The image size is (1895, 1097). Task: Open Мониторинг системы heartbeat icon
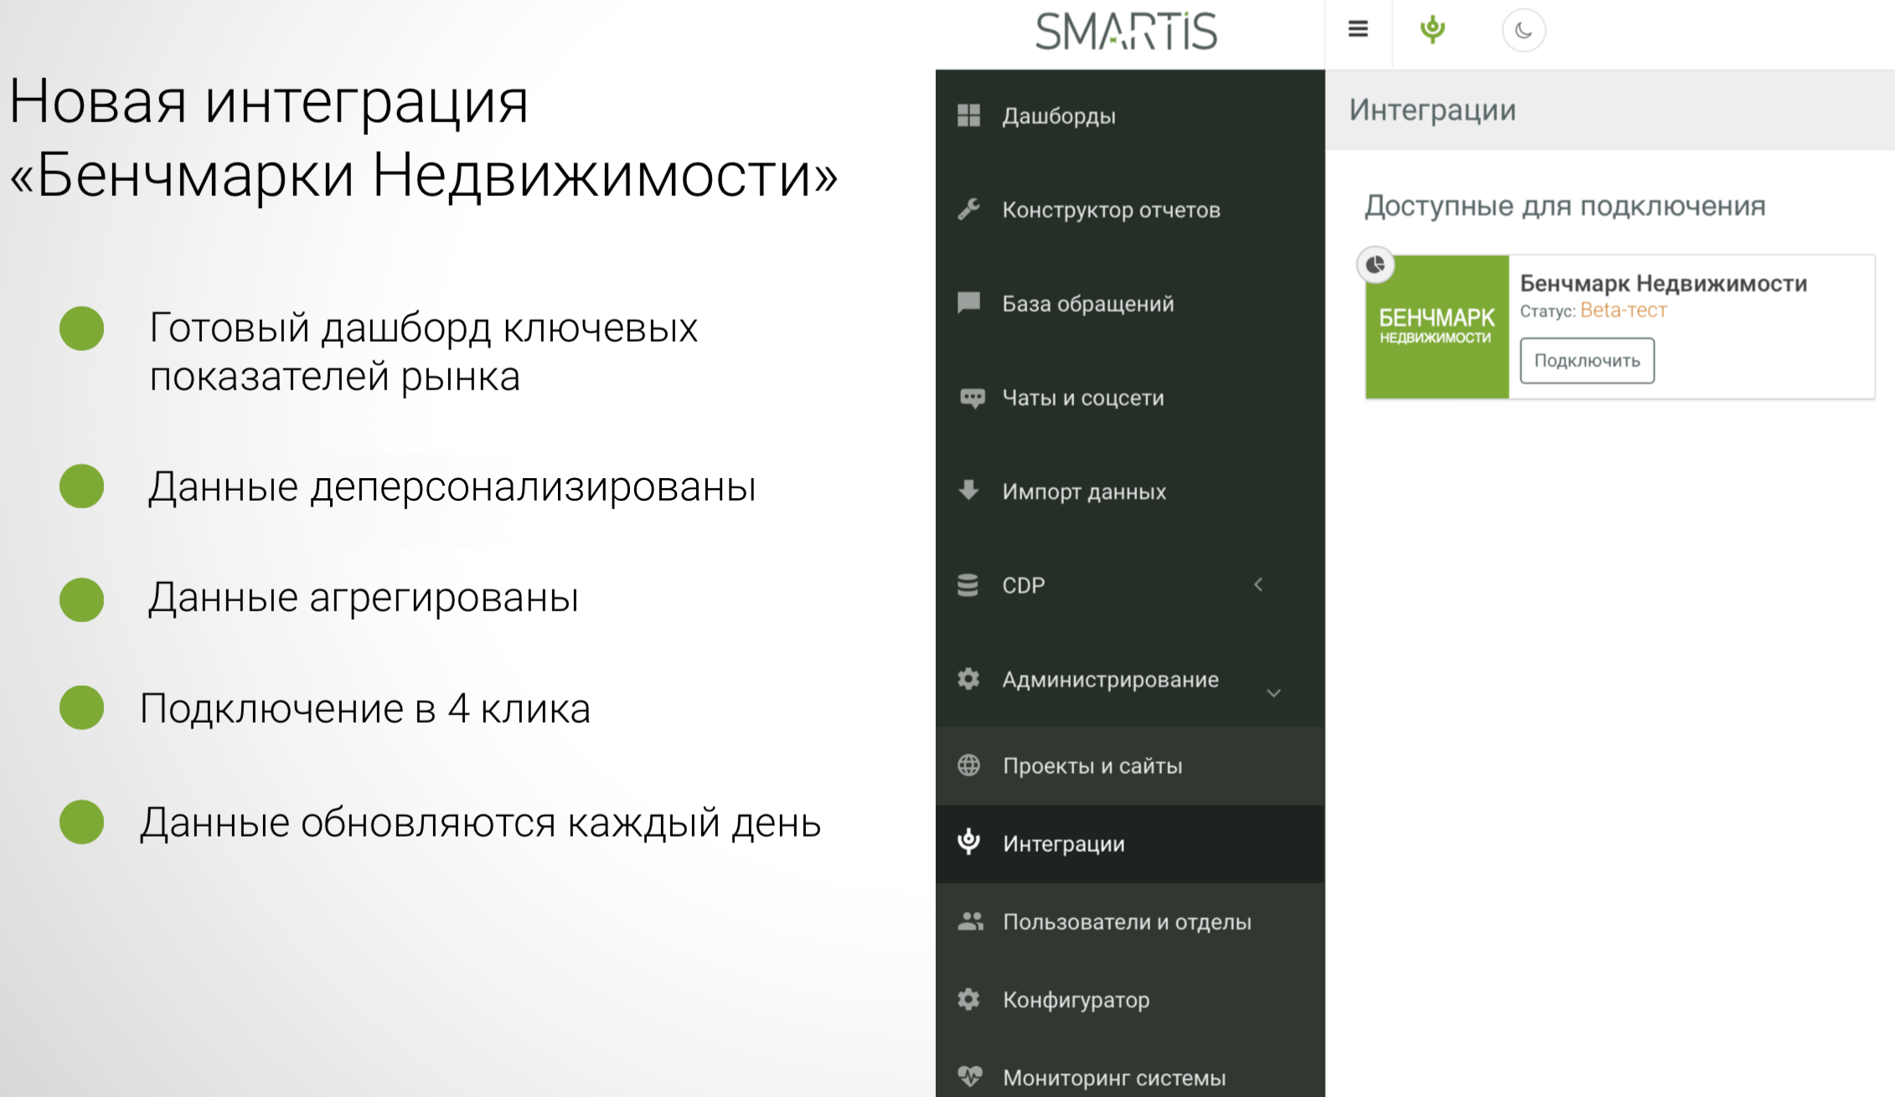pos(969,1076)
